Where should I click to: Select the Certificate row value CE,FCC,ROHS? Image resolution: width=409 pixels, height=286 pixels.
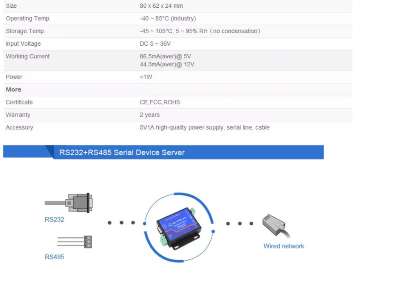point(160,102)
